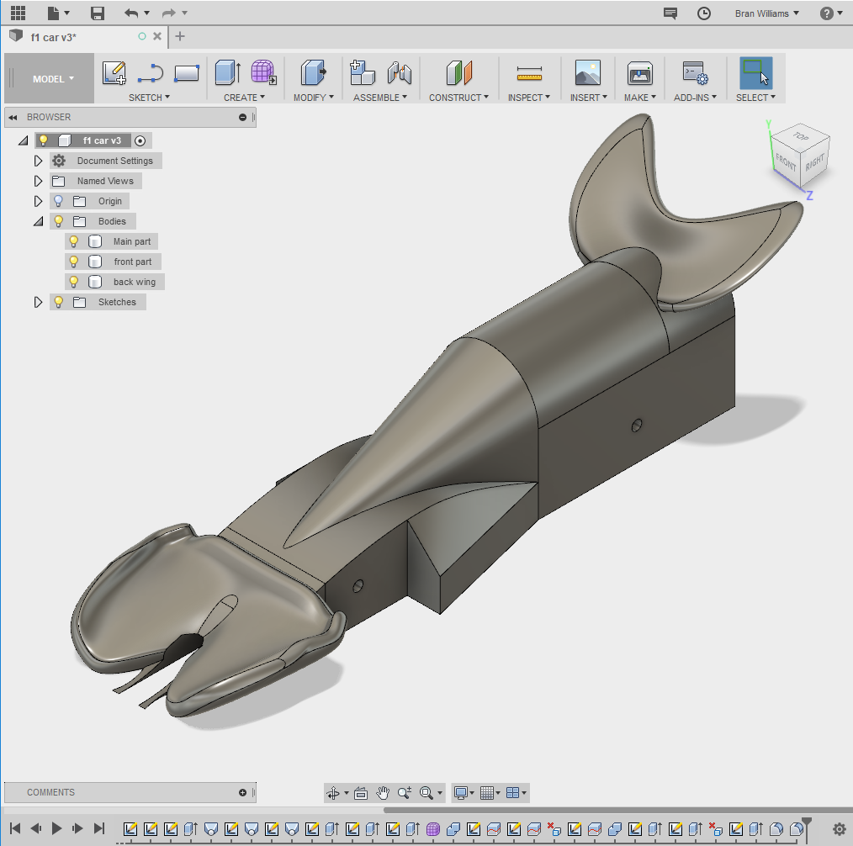Image resolution: width=853 pixels, height=846 pixels.
Task: Redo the last undone action
Action: pos(168,13)
